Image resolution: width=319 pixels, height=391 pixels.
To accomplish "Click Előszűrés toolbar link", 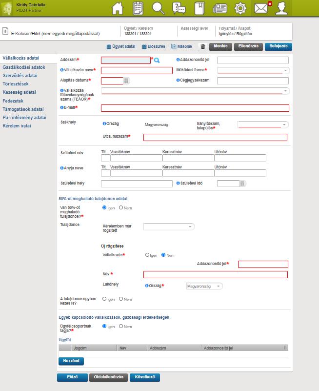I will 153,46.
